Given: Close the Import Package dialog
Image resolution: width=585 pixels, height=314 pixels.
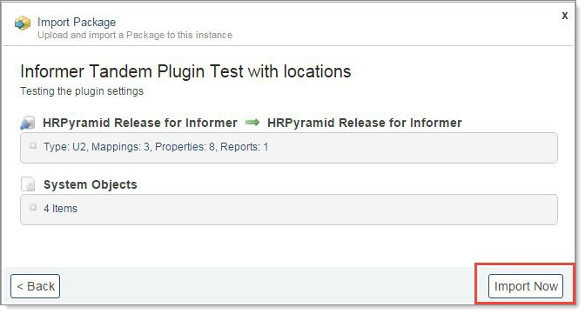Looking at the screenshot, I should click(565, 16).
